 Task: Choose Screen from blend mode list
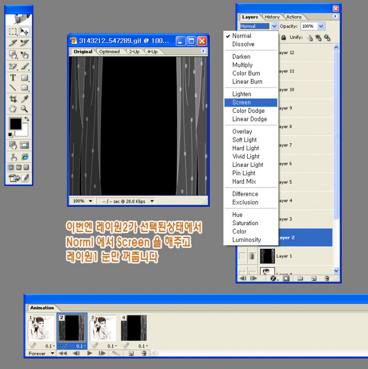(241, 102)
